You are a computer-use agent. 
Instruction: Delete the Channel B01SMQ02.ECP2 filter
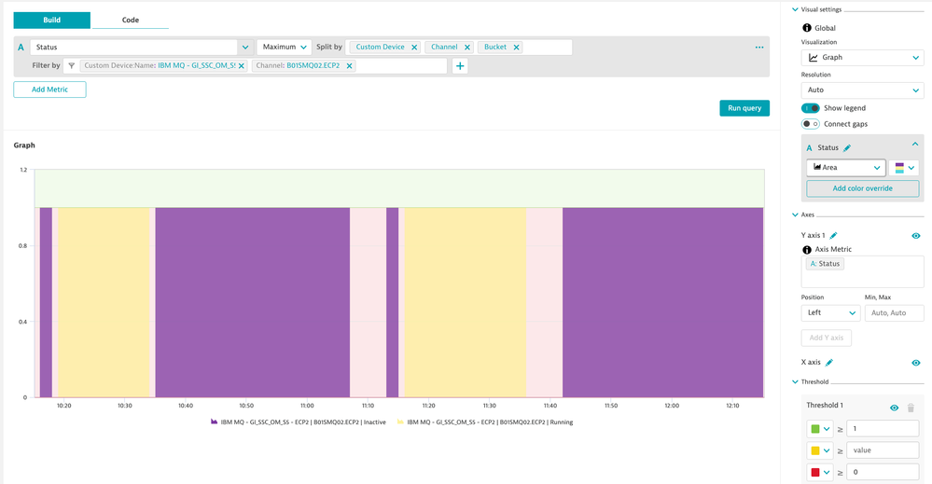[350, 66]
